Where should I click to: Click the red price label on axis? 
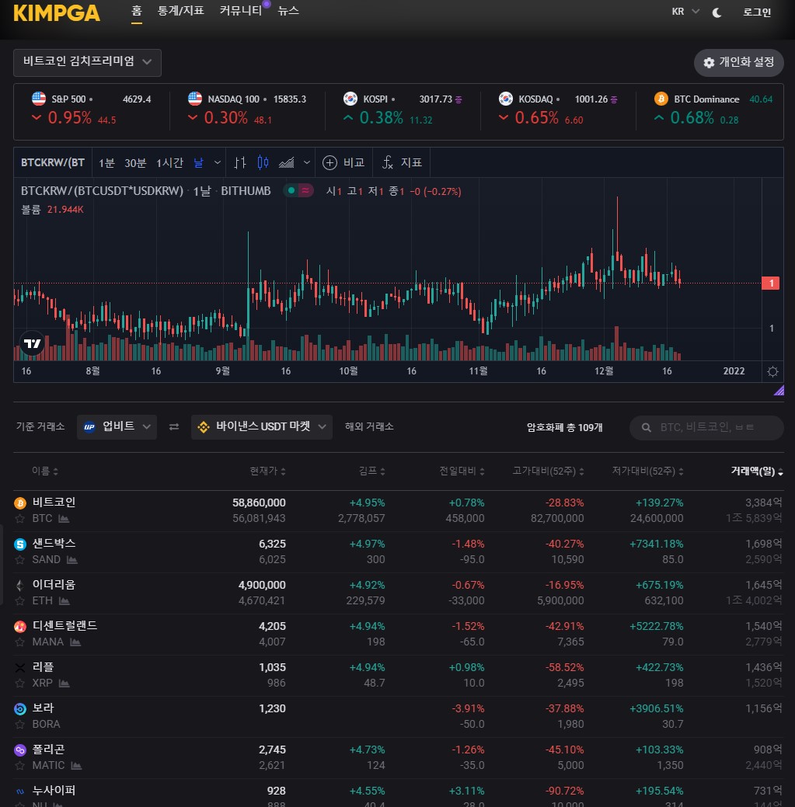[770, 283]
